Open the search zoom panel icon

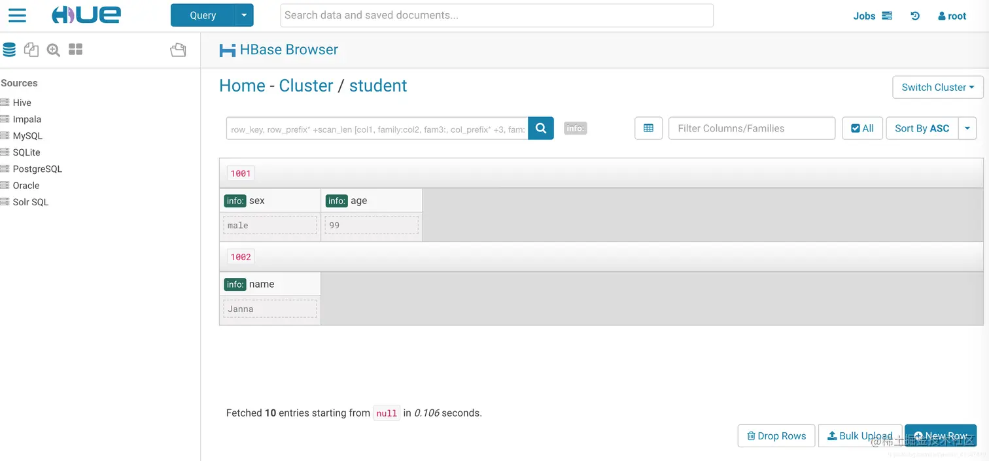pos(54,50)
